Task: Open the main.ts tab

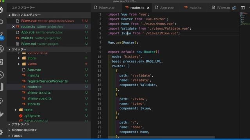Action: pyautogui.click(x=195, y=8)
